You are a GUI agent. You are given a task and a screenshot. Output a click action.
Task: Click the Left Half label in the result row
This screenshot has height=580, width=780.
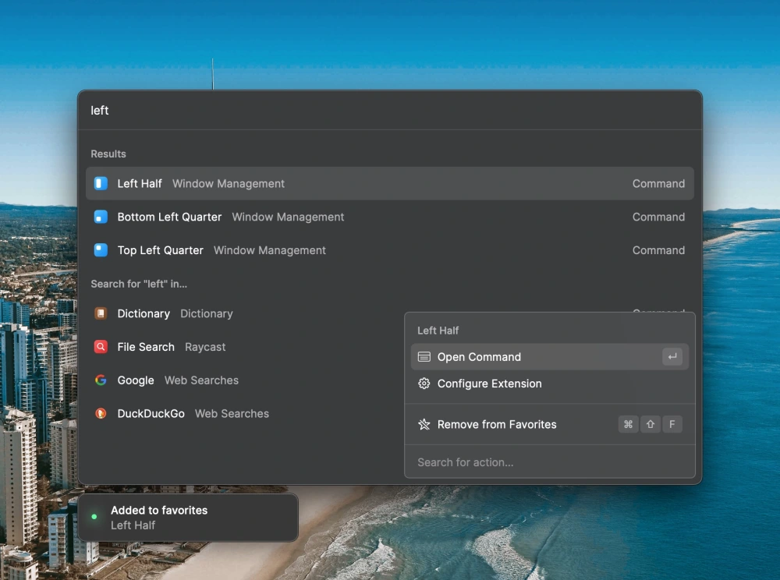click(140, 183)
